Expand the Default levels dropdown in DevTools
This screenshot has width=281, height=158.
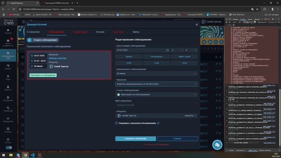click(x=262, y=22)
